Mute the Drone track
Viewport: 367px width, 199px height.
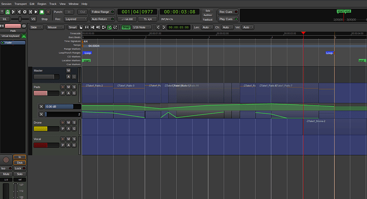click(x=68, y=123)
